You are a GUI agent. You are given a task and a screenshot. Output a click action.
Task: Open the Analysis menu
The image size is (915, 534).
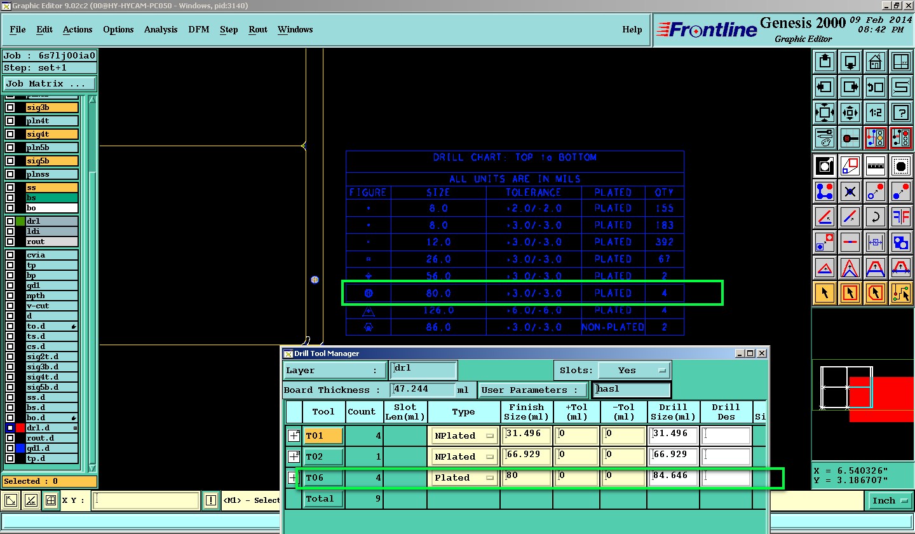pos(161,29)
